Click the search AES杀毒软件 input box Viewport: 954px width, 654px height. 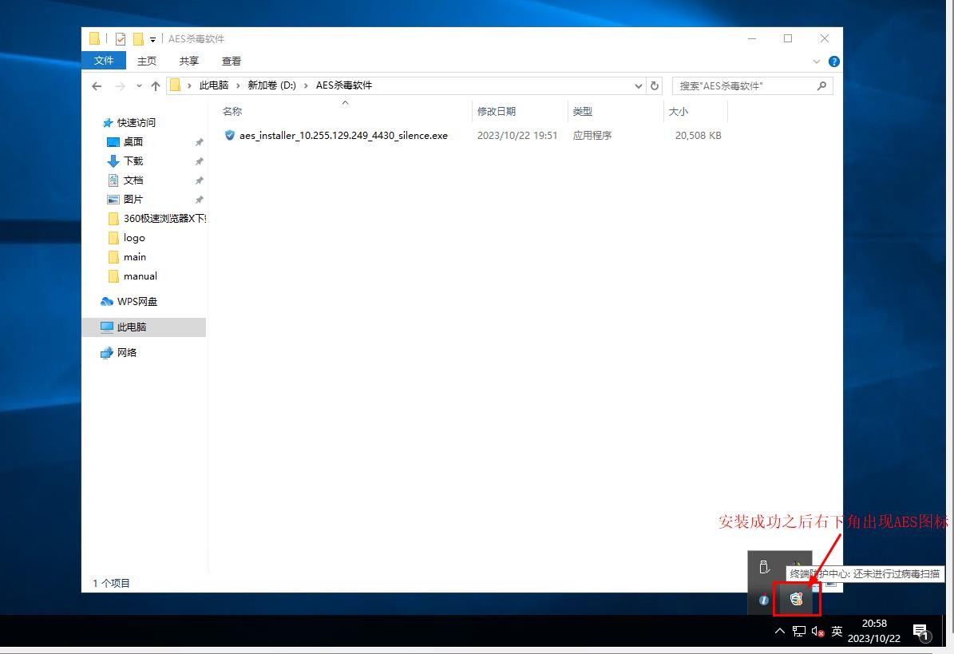pyautogui.click(x=744, y=85)
